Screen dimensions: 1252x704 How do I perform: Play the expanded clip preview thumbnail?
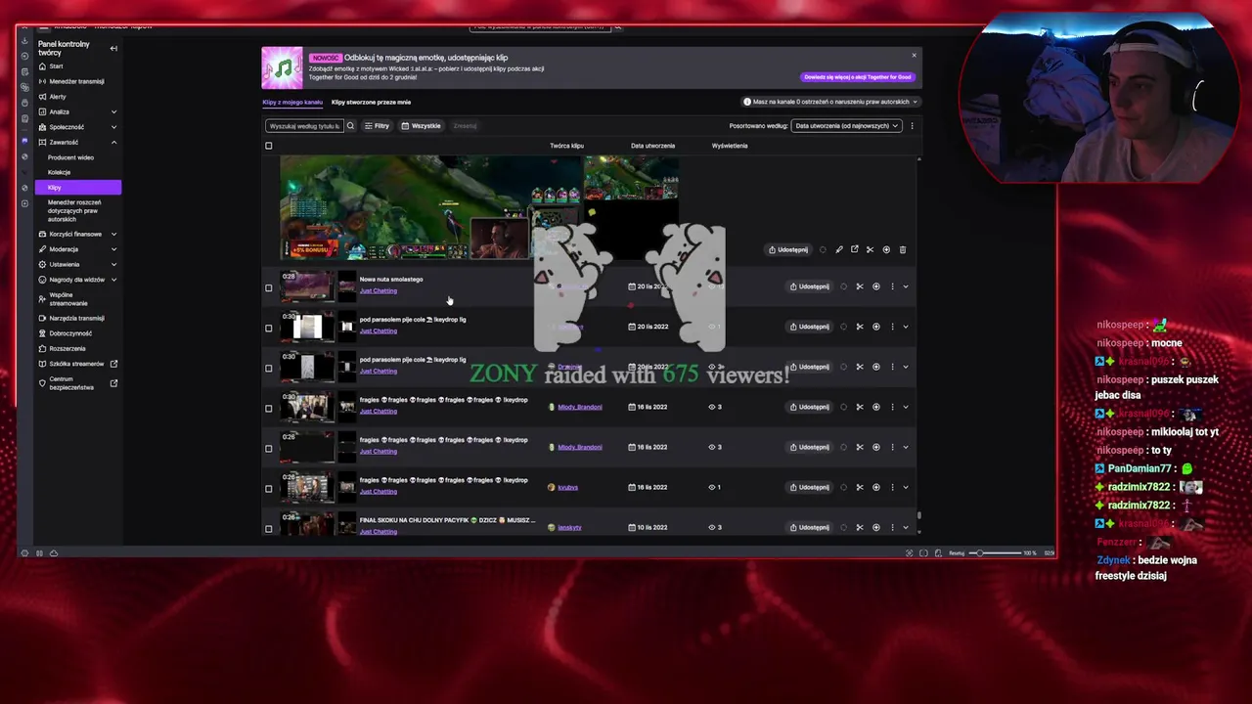[x=429, y=206]
